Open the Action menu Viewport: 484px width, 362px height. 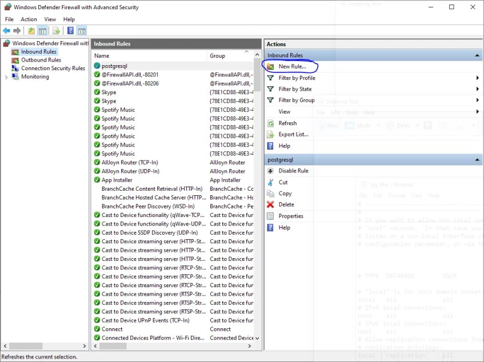29,19
